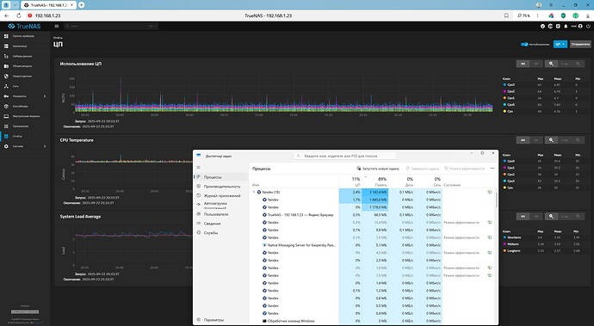Sort processes by the Диск column header
The height and width of the screenshot is (326, 594).
[x=401, y=181]
